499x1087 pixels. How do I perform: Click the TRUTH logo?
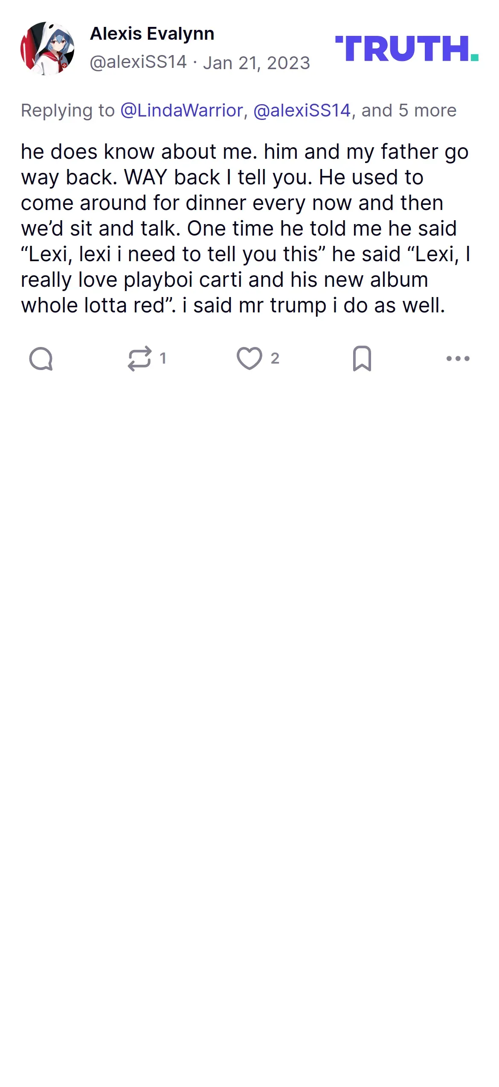coord(407,49)
